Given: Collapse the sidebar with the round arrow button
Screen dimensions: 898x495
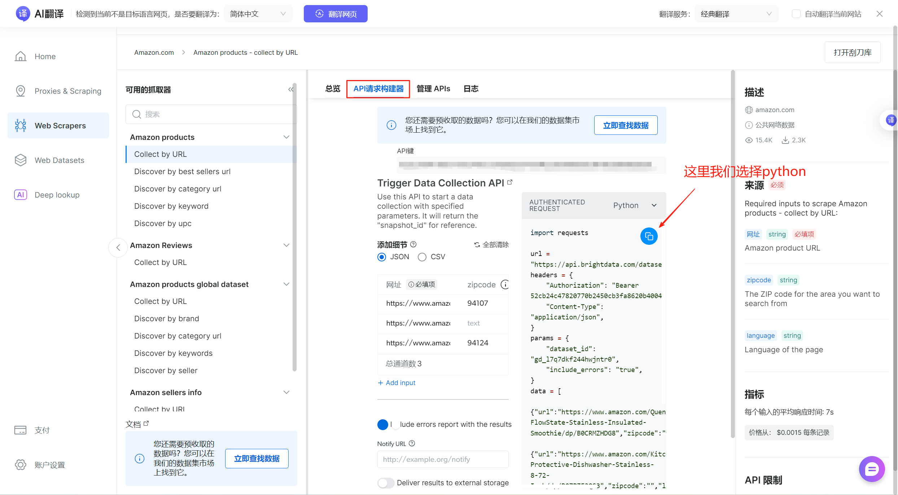Looking at the screenshot, I should (x=118, y=247).
